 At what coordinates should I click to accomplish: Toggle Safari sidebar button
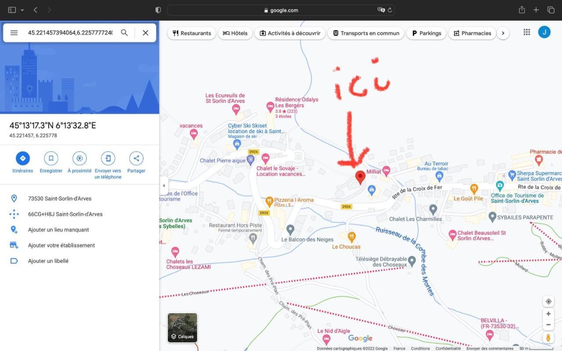coord(12,10)
